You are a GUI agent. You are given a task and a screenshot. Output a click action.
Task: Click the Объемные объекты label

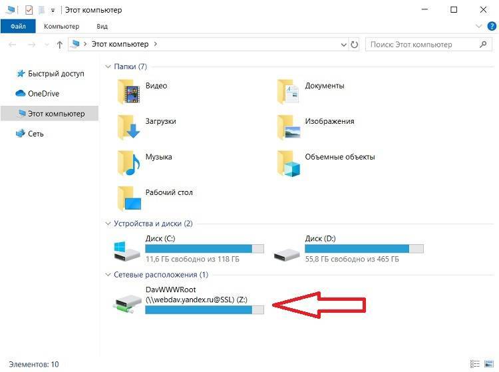(340, 157)
